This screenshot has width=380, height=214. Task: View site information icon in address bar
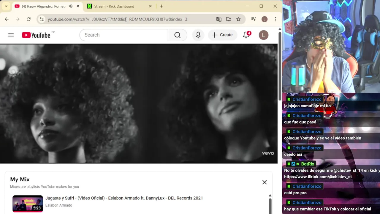tap(42, 19)
